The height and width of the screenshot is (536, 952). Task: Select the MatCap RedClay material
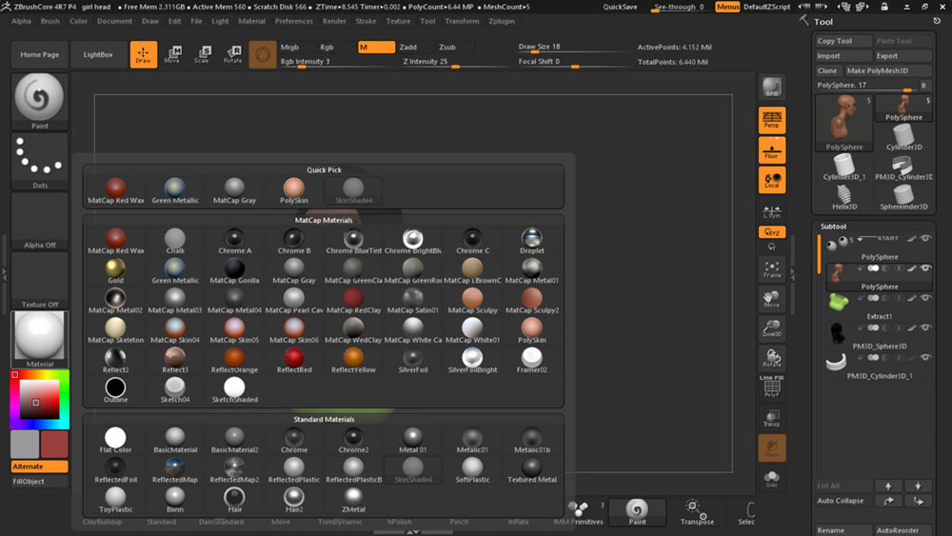coord(353,301)
